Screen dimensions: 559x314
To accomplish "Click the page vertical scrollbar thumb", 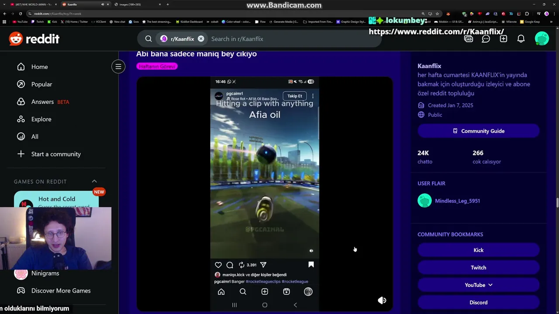I will [557, 203].
